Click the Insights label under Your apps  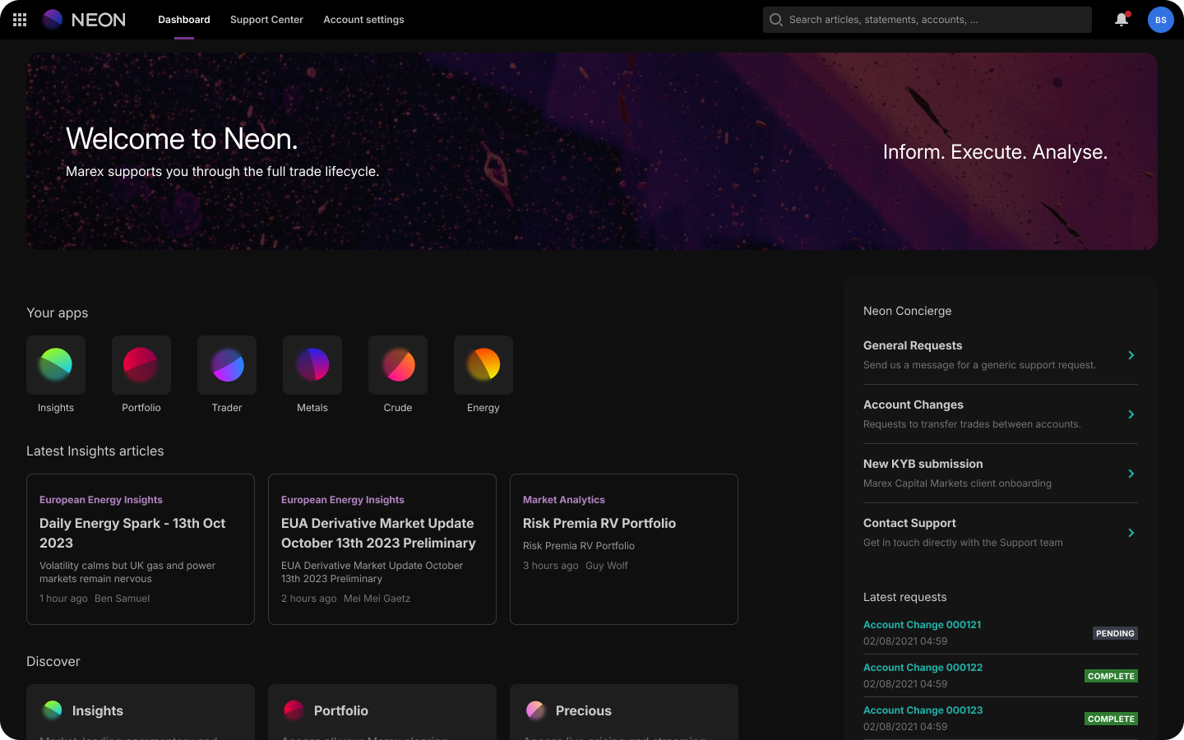56,408
